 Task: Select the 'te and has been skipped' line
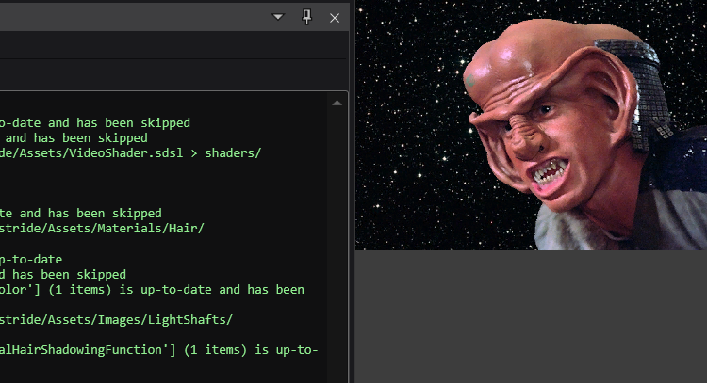(x=81, y=213)
